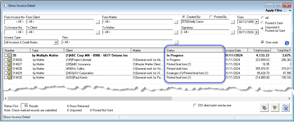Click the Printed draft form status cell

coord(194,68)
